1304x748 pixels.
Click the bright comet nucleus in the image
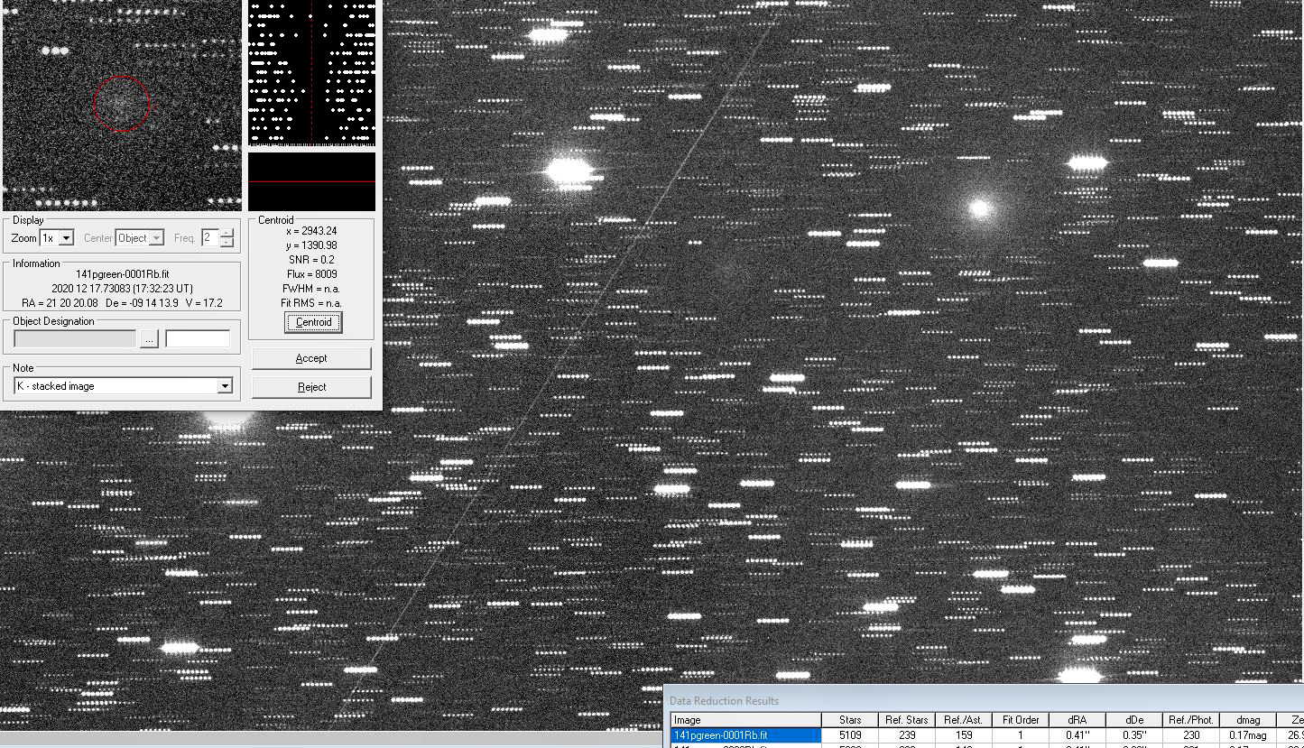(980, 208)
